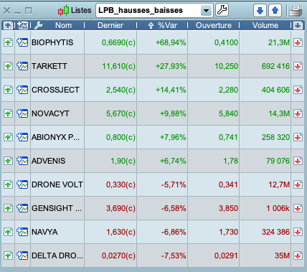The width and height of the screenshot is (307, 272).
Task: Move DELTA DRO... row up with green arrow
Action: [x=8, y=255]
